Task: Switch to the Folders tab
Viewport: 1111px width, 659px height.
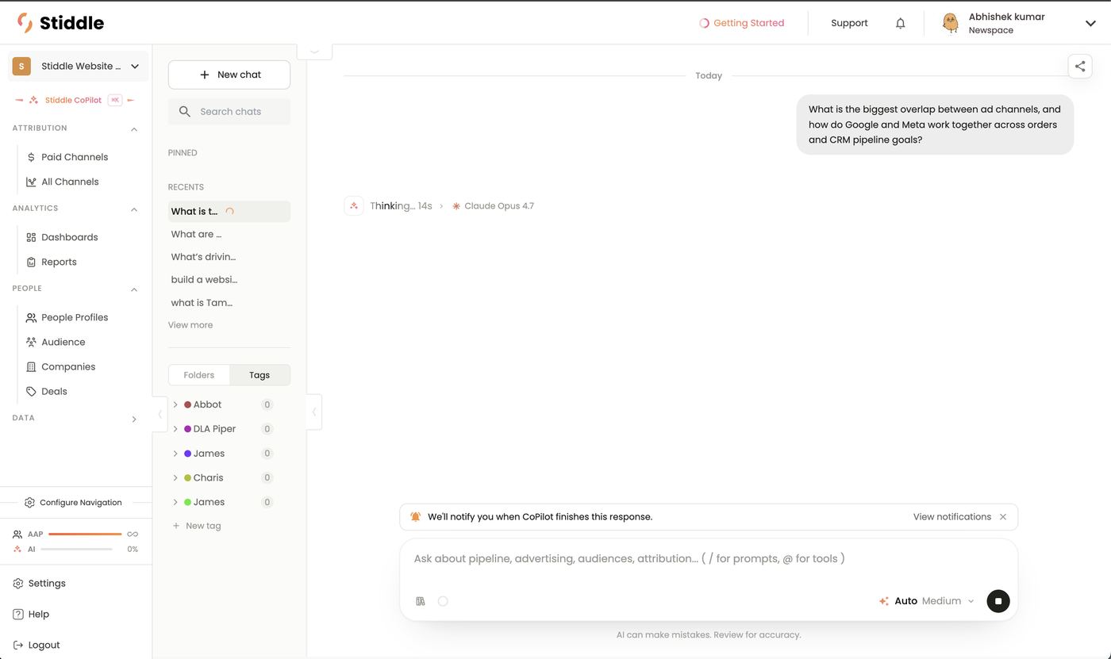Action: [199, 375]
